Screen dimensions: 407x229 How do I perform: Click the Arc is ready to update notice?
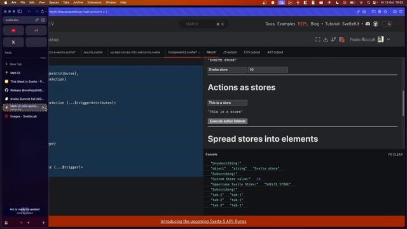25,211
